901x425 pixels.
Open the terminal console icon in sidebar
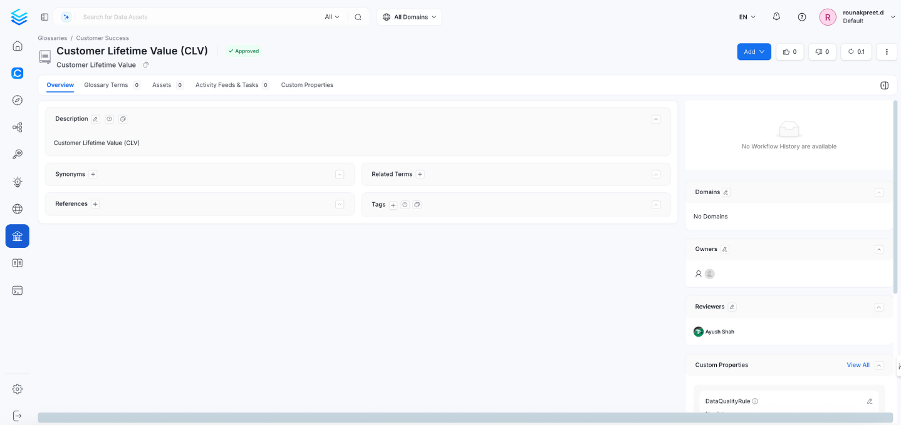[x=18, y=290]
